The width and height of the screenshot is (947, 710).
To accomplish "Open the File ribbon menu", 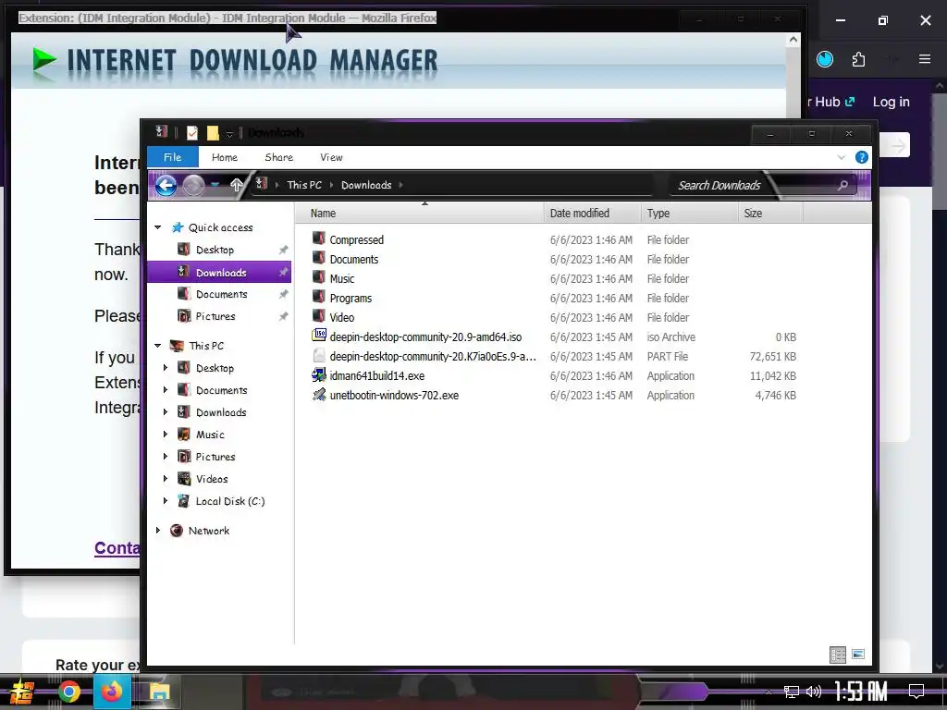I will [172, 157].
